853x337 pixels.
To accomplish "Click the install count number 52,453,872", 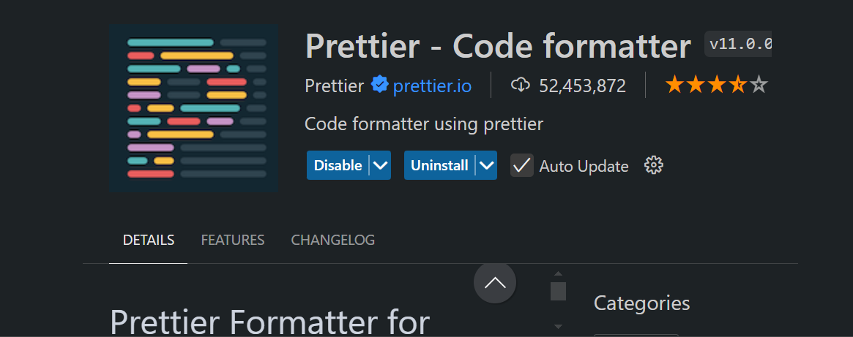I will (582, 86).
